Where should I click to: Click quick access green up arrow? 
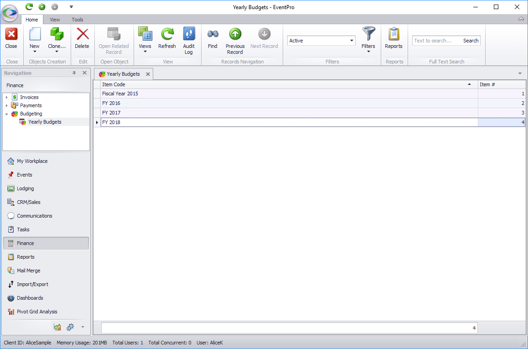point(42,7)
